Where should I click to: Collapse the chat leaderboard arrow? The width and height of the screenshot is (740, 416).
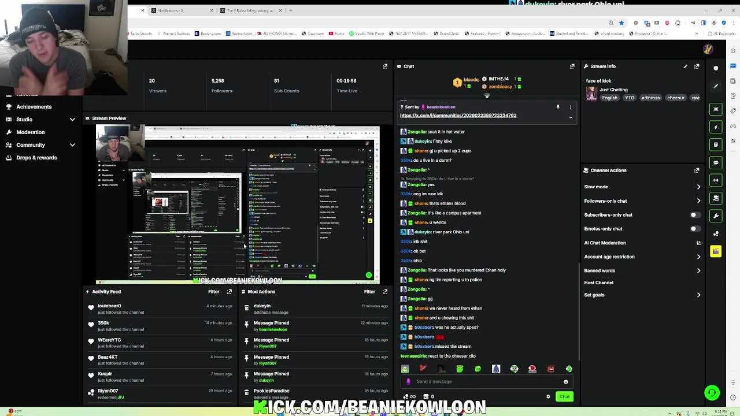(x=487, y=96)
